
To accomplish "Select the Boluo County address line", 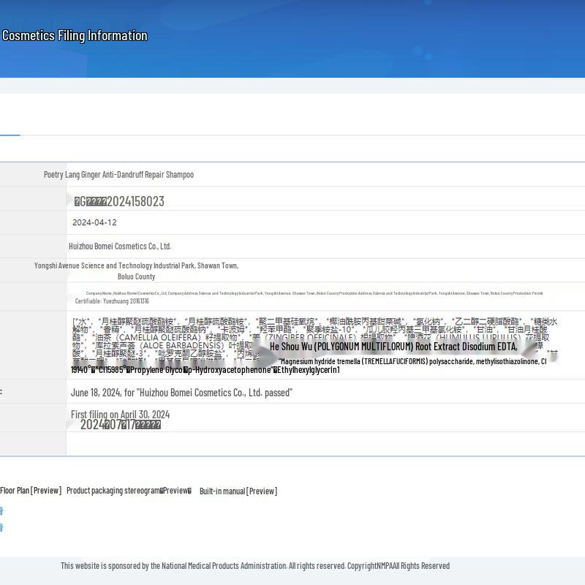I will [136, 276].
